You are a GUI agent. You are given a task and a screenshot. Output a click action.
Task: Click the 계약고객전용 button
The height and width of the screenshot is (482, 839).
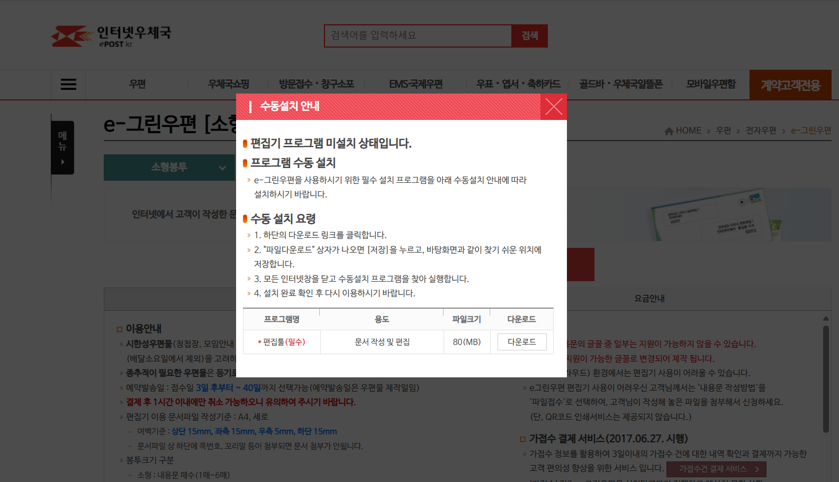[x=790, y=85]
